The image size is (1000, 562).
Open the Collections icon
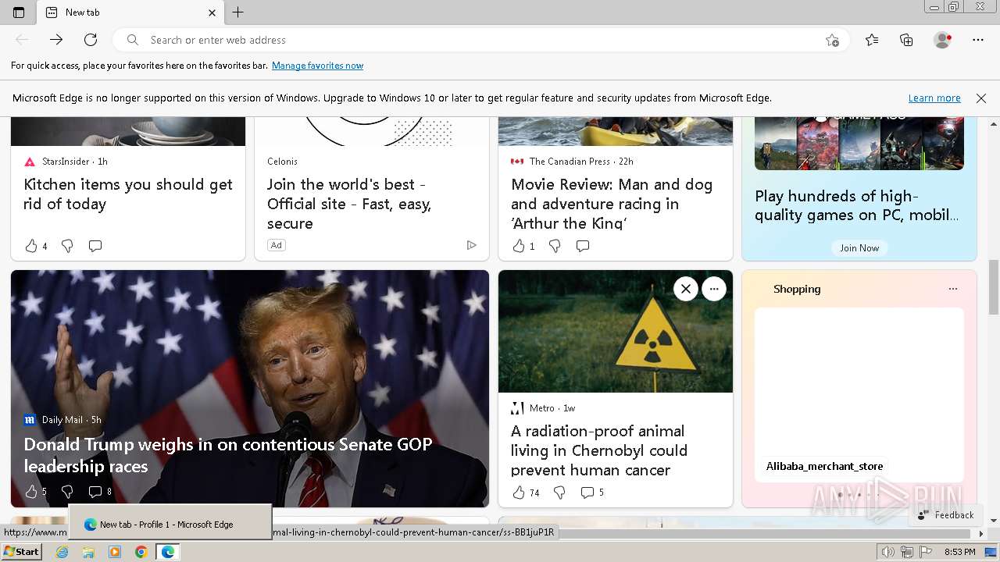[906, 40]
